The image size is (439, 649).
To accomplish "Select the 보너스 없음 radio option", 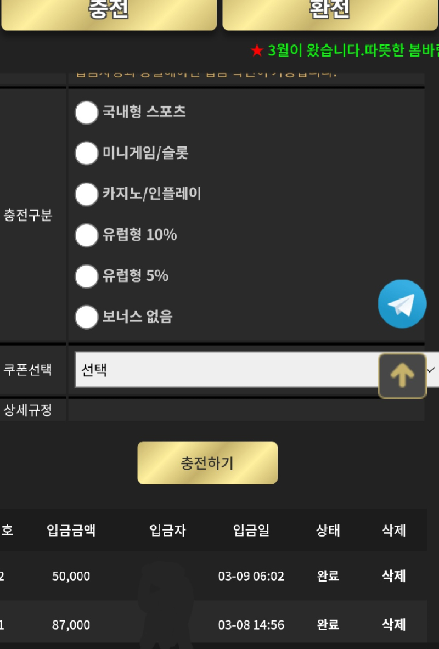I will point(86,317).
